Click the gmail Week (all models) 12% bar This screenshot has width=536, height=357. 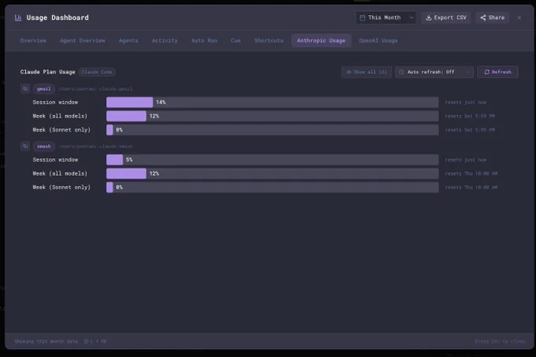tap(272, 116)
